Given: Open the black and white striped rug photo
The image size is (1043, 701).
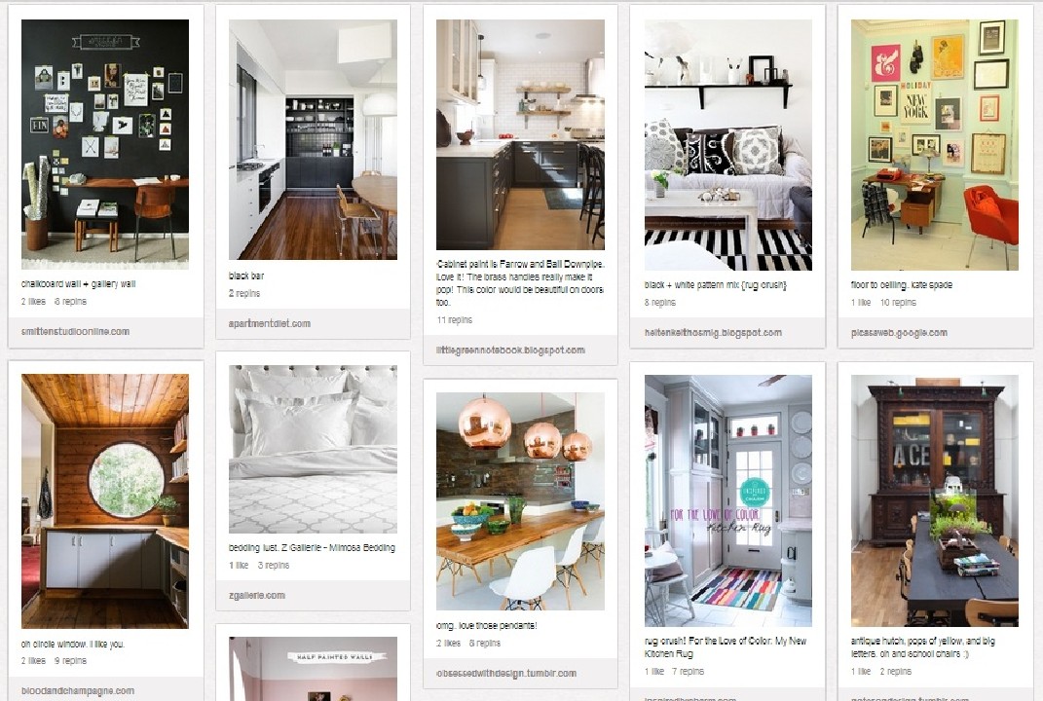Looking at the screenshot, I should 727,145.
